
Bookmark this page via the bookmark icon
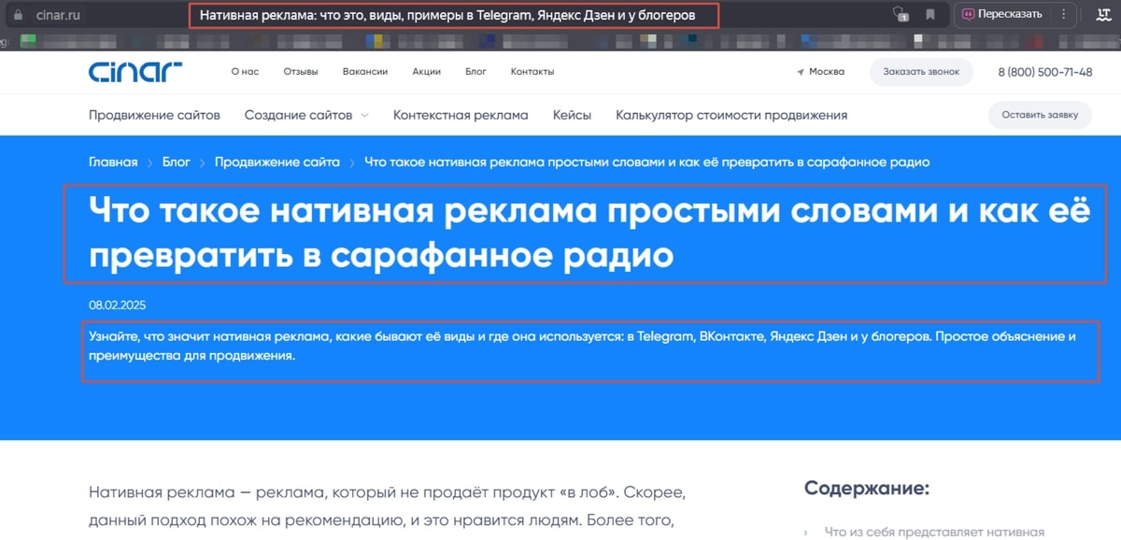930,15
